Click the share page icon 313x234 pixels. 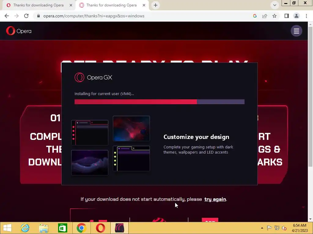(265, 16)
